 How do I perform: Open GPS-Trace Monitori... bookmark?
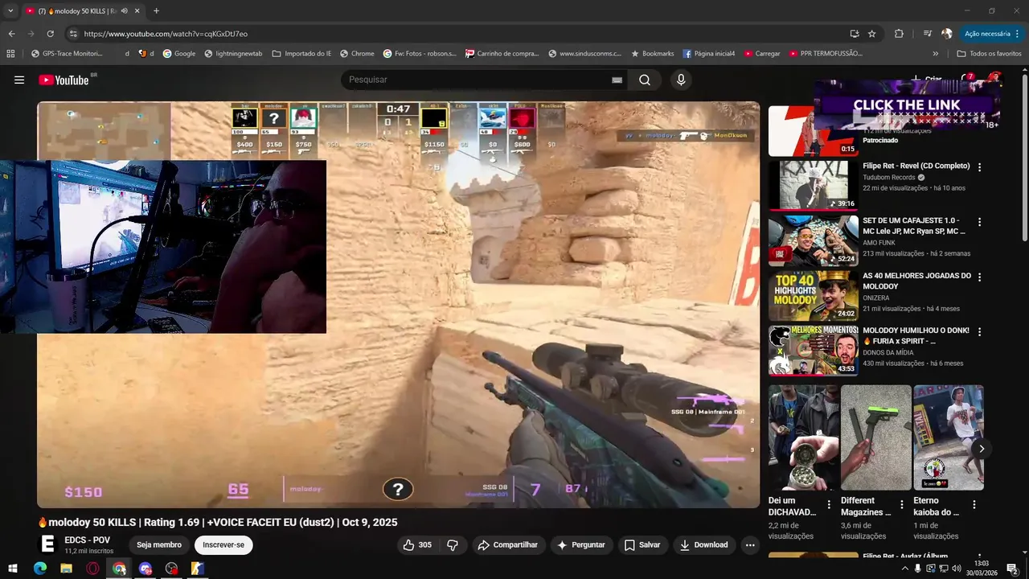pyautogui.click(x=67, y=54)
